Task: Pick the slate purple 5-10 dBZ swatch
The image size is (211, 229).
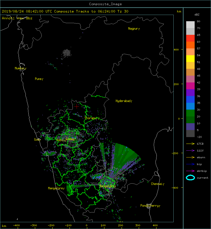Action: 190,127
